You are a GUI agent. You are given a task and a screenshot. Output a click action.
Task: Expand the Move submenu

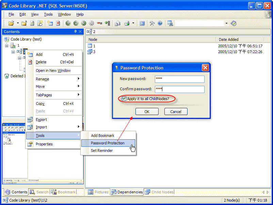[x=54, y=86]
